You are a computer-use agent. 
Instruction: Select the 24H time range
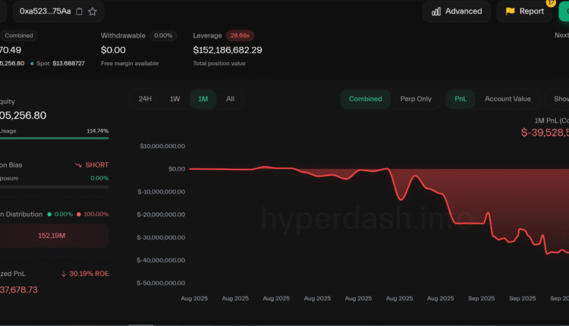click(144, 99)
